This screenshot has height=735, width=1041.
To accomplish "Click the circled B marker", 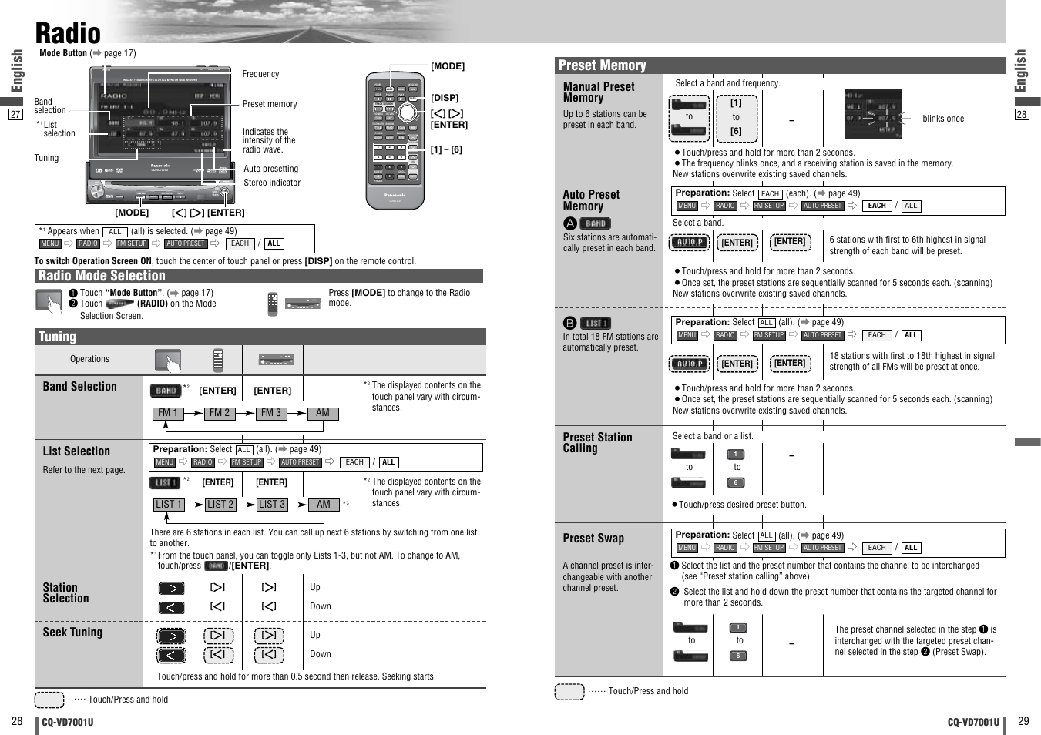I will click(569, 323).
